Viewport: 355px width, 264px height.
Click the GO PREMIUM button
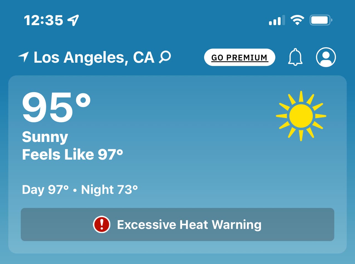tap(240, 57)
